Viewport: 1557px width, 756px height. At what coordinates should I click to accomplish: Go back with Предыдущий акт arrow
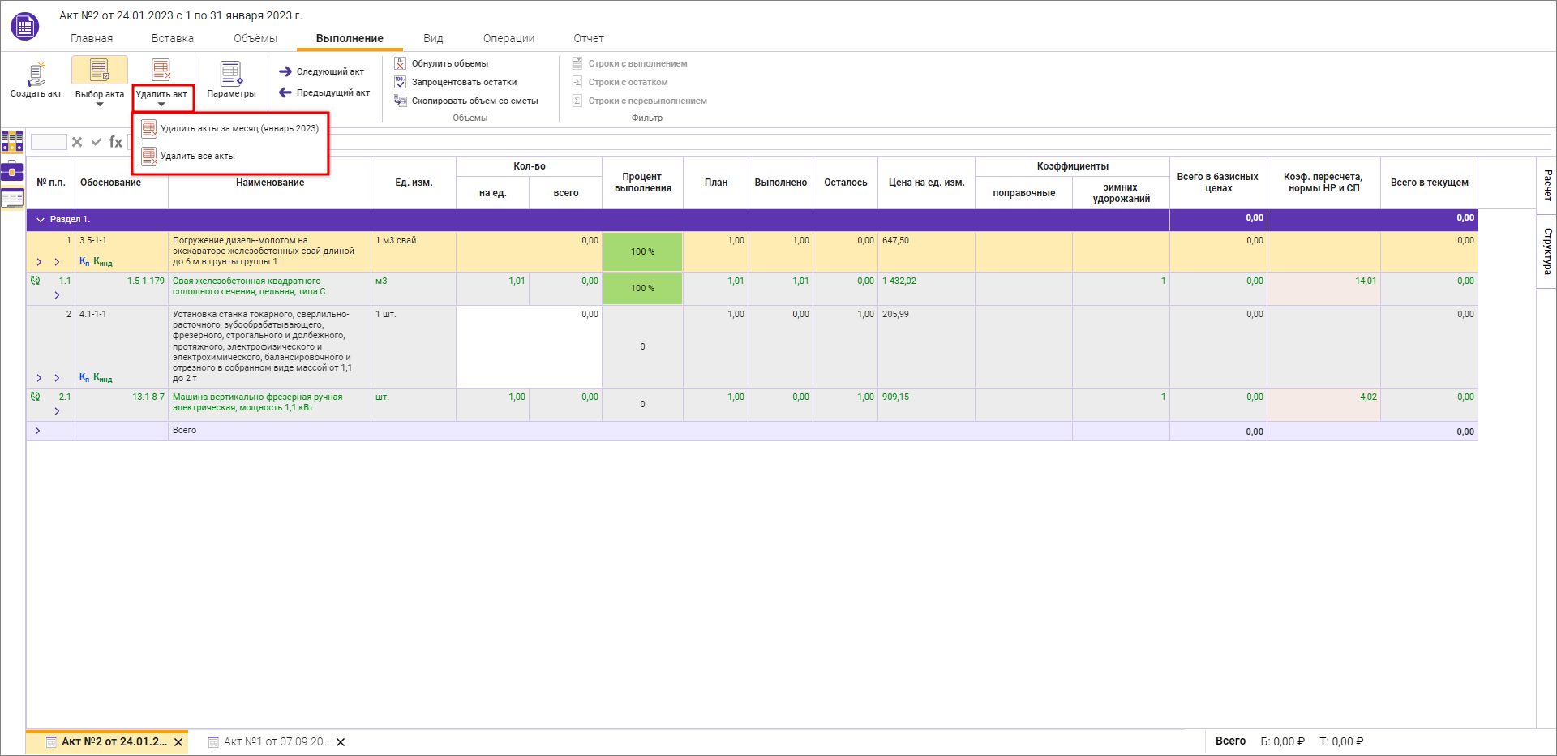pyautogui.click(x=285, y=92)
